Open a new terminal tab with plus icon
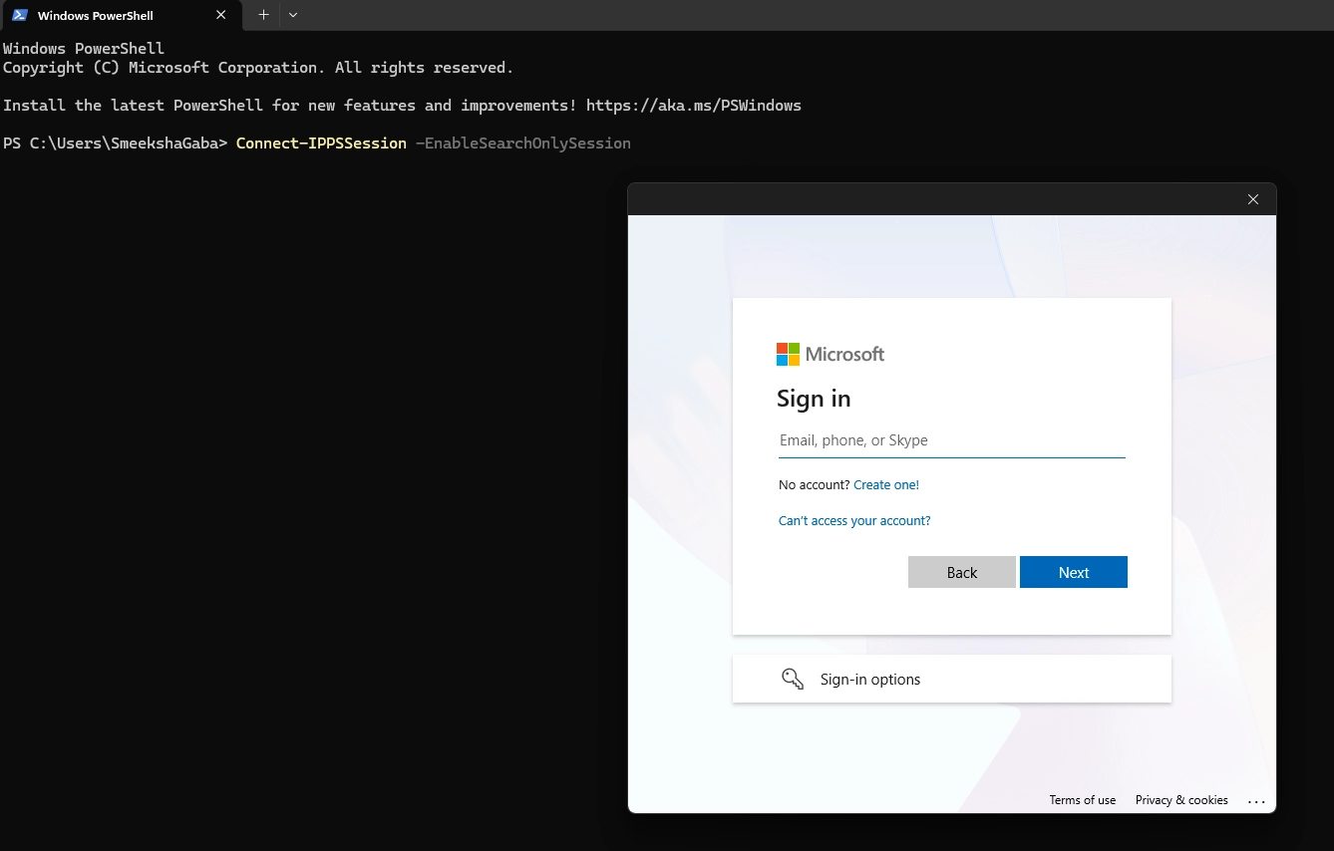 [263, 15]
